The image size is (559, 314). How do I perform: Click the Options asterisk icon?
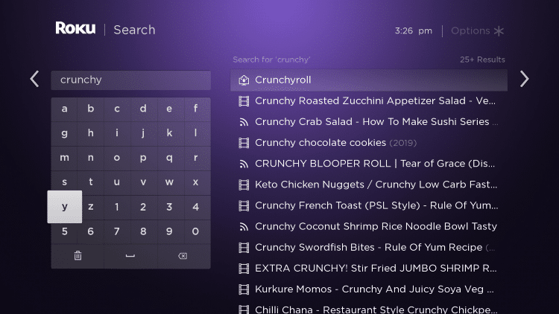pyautogui.click(x=499, y=31)
